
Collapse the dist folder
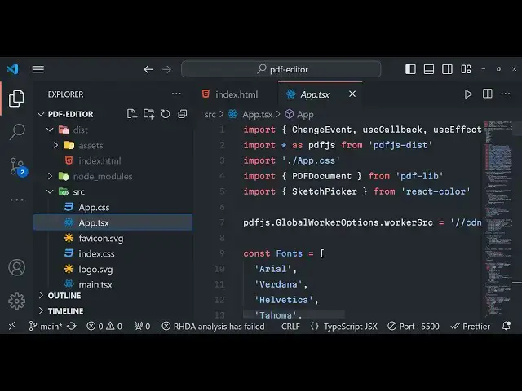pos(51,130)
